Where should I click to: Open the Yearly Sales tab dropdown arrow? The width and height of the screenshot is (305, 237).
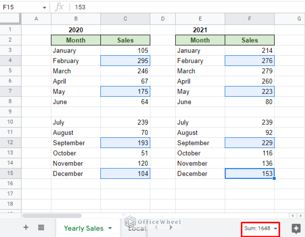(x=110, y=228)
